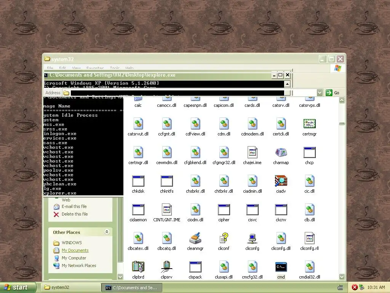
Task: Select the cipher program icon
Action: pos(224,210)
